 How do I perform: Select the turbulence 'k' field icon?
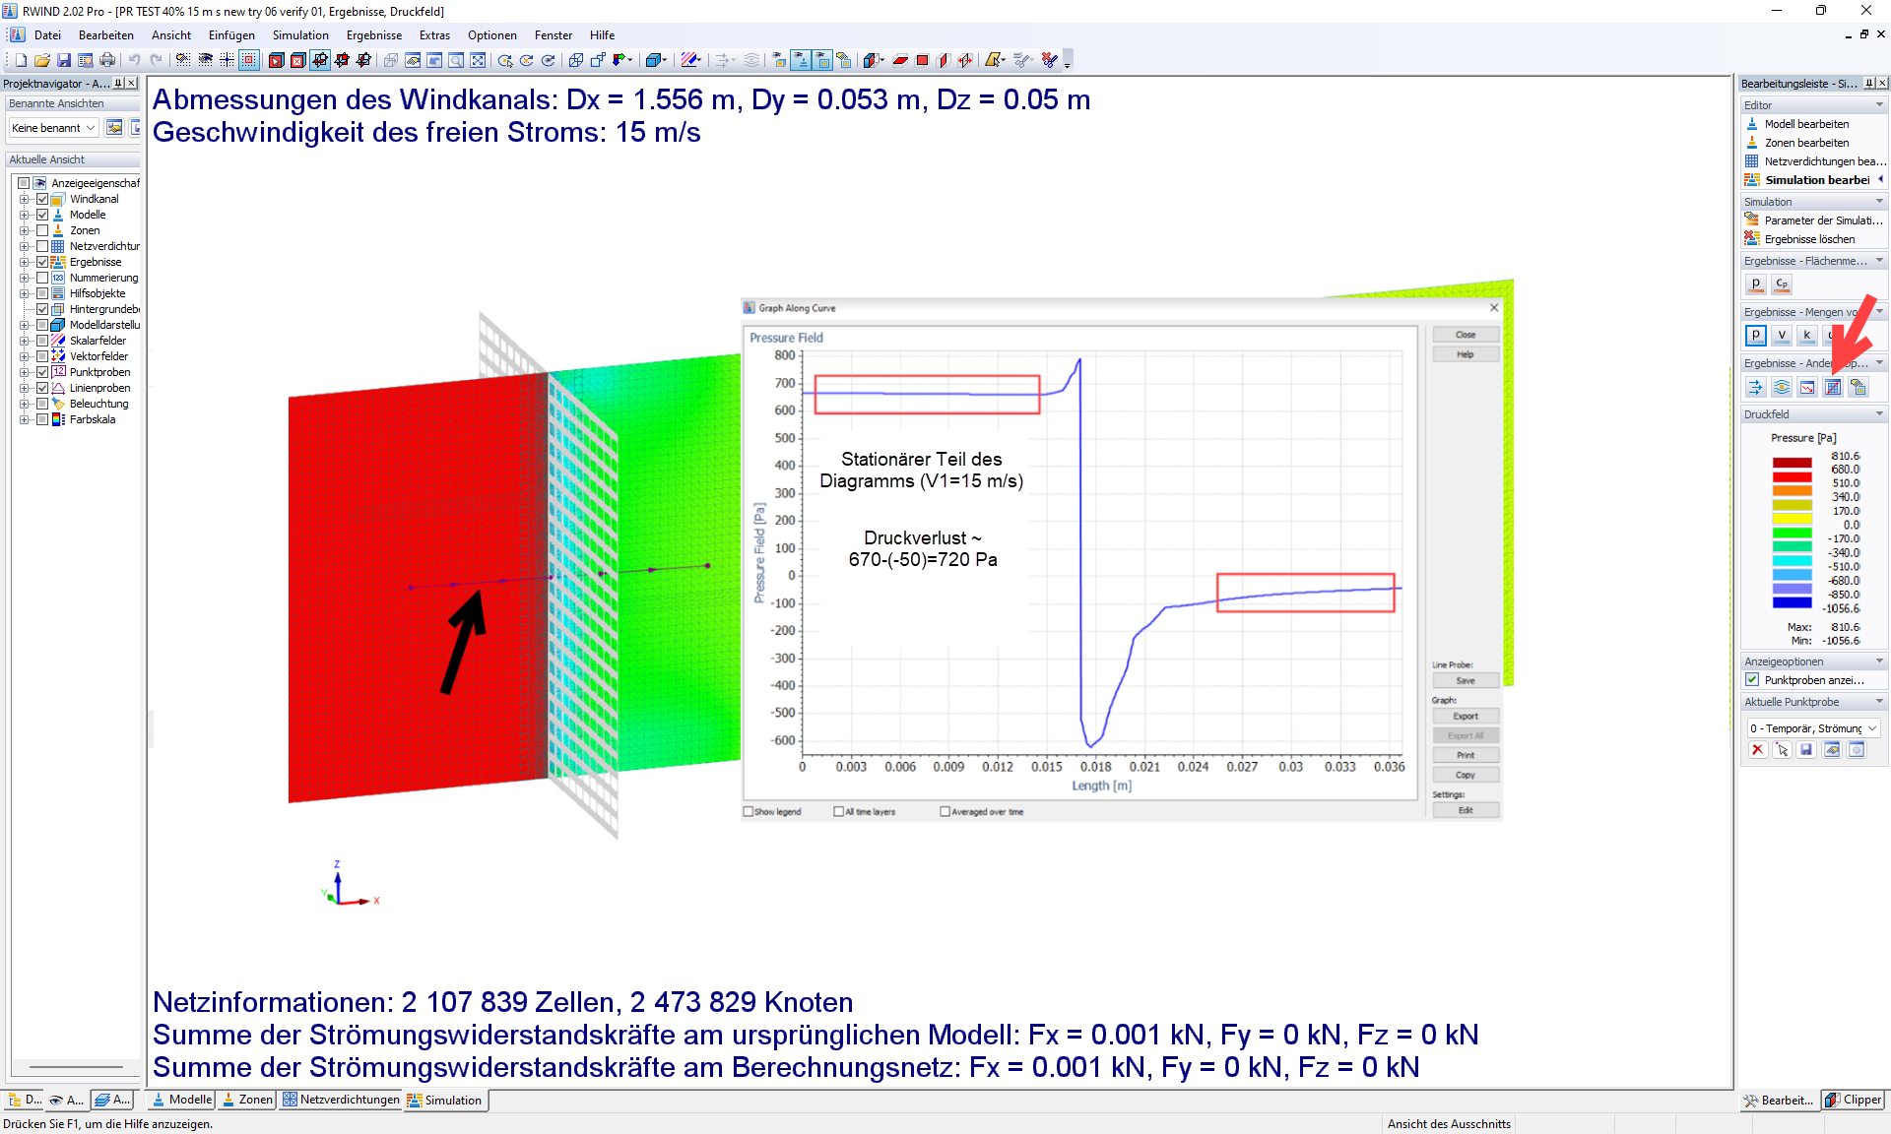pyautogui.click(x=1807, y=336)
